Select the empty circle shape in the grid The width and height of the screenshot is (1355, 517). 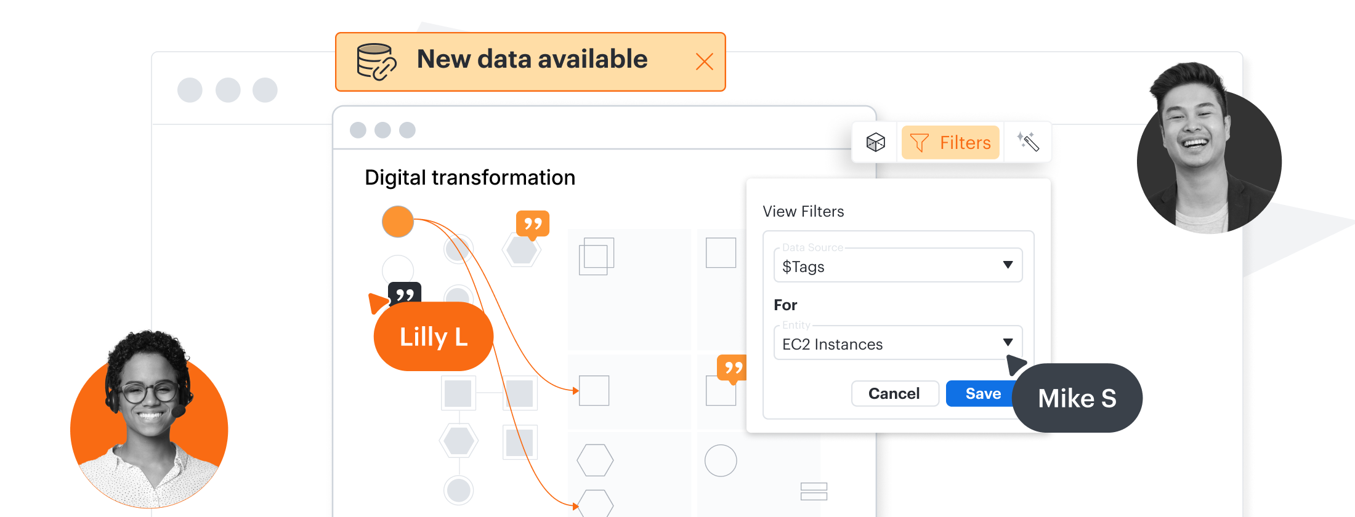721,460
